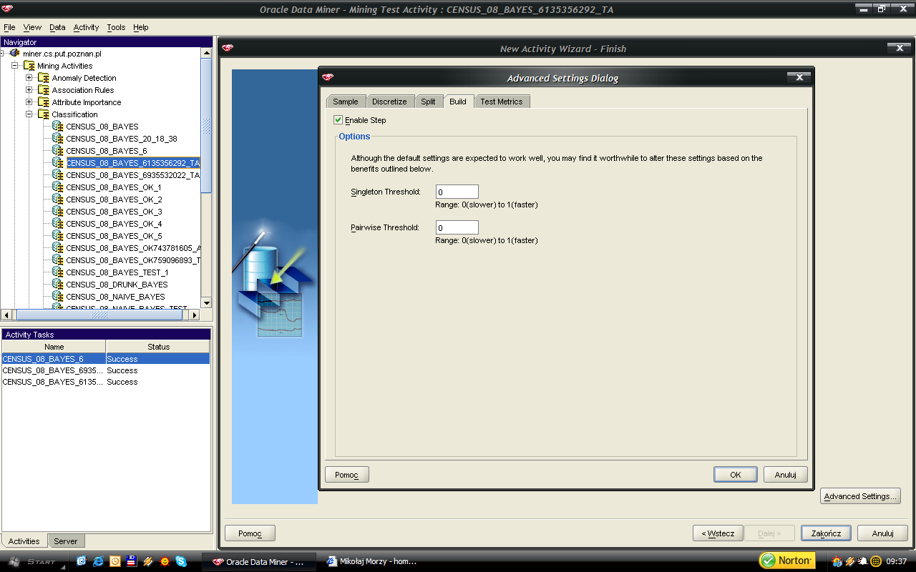Click the sheep icon in system tray
Viewport: 916px width, 572px height.
point(863,561)
